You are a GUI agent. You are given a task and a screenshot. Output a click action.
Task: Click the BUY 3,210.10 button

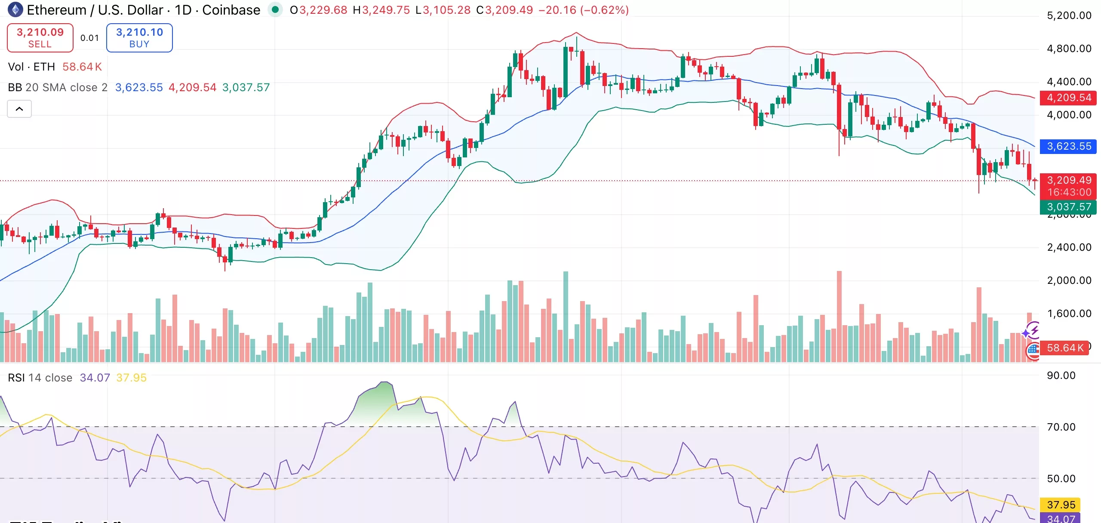[139, 38]
